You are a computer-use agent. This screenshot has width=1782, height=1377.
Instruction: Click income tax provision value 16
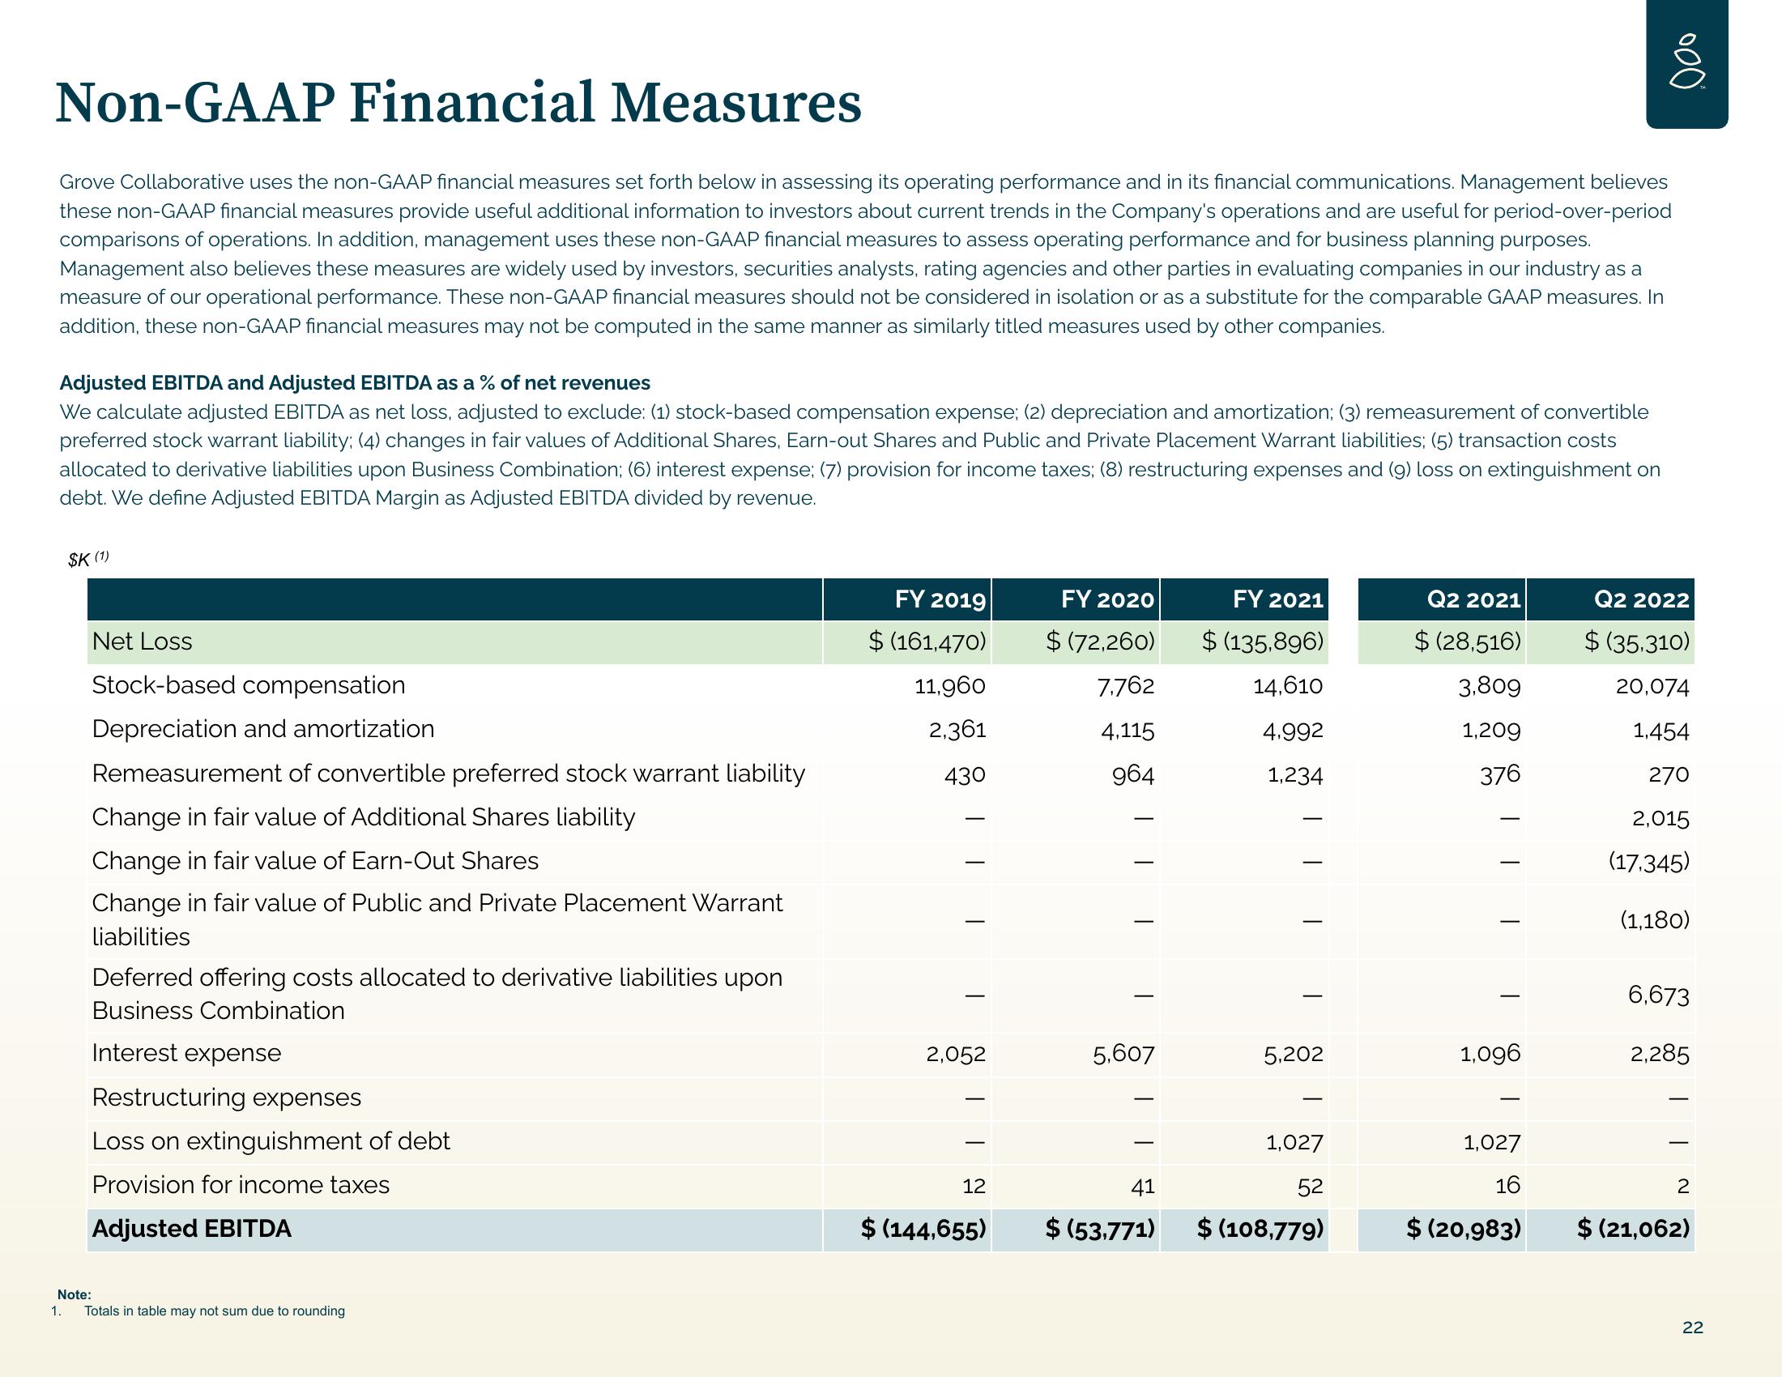pyautogui.click(x=1508, y=1186)
